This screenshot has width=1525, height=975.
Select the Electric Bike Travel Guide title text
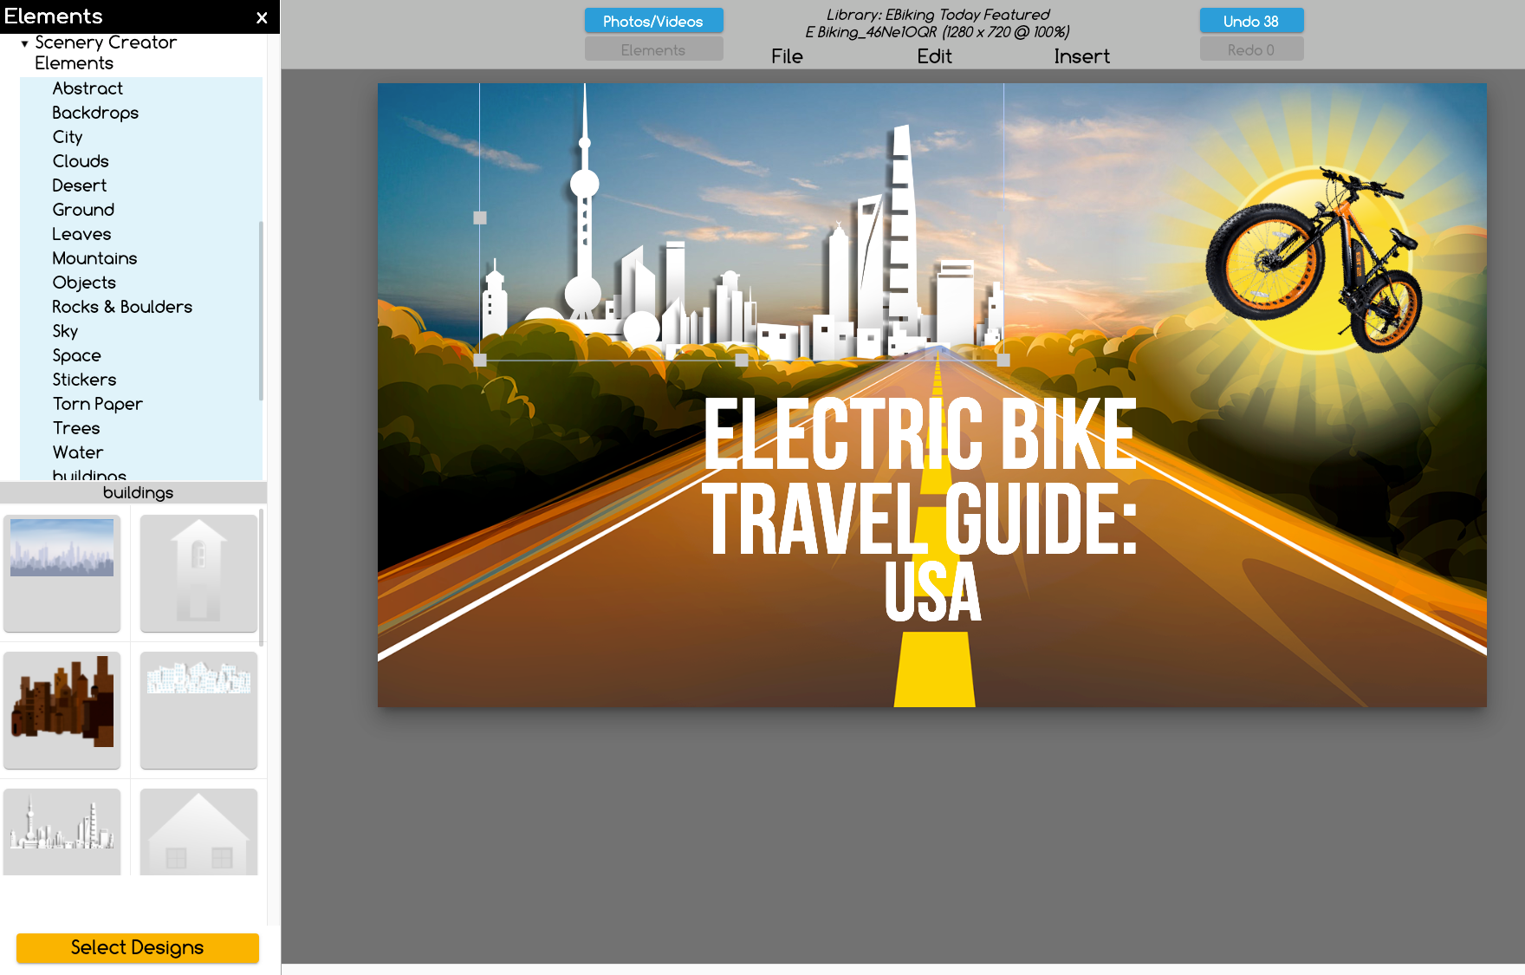point(919,510)
